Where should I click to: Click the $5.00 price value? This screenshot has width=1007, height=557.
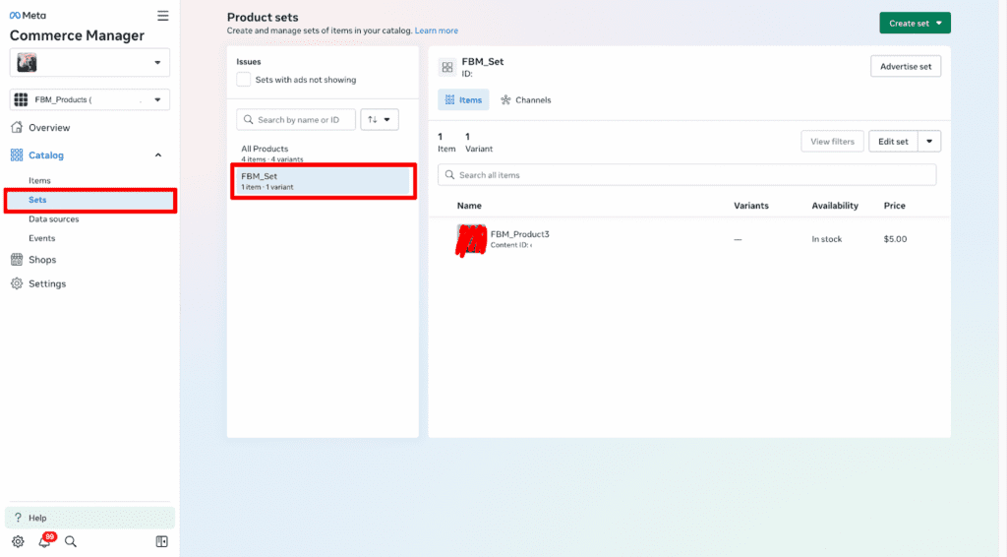895,239
